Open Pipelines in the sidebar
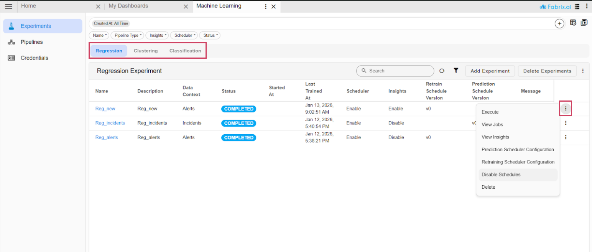592x252 pixels. [x=31, y=42]
